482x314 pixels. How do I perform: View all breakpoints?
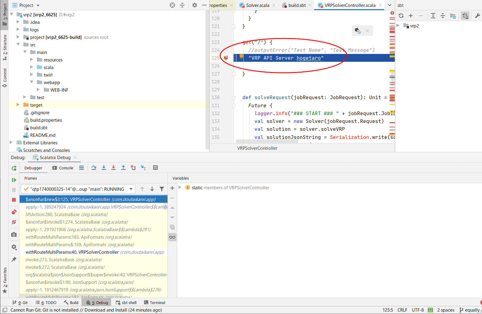point(14,212)
